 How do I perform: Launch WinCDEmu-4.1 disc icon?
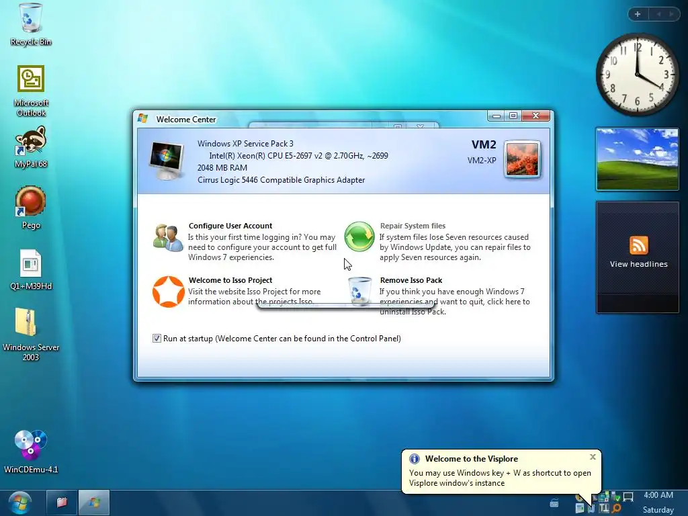pos(31,452)
